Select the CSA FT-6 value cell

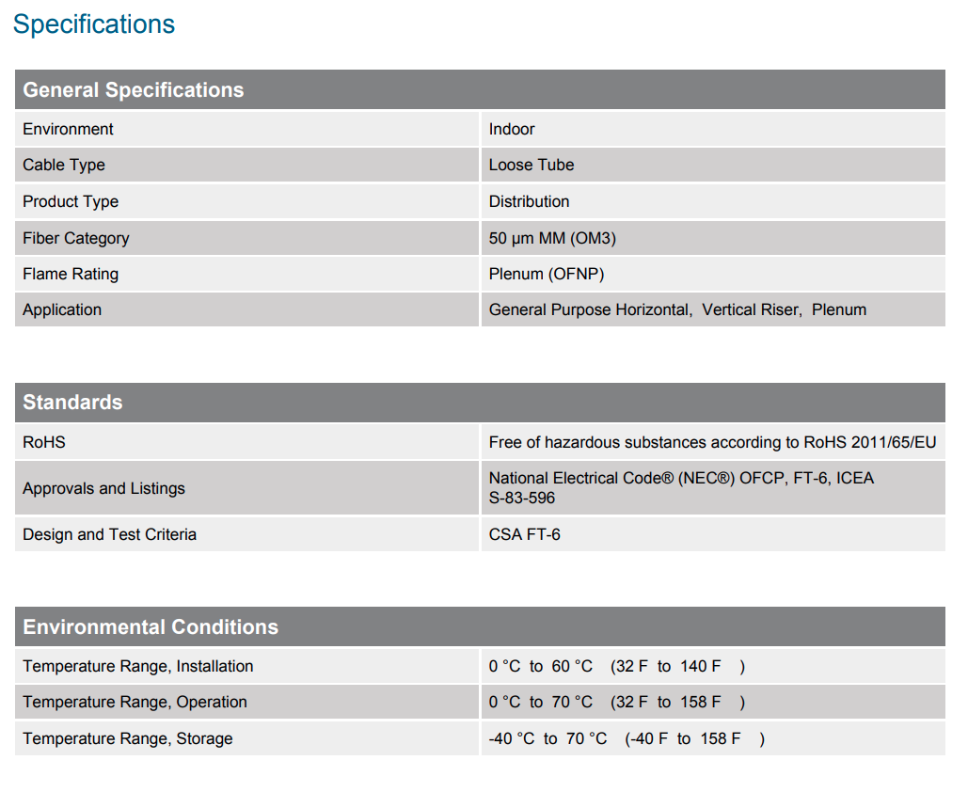point(713,534)
